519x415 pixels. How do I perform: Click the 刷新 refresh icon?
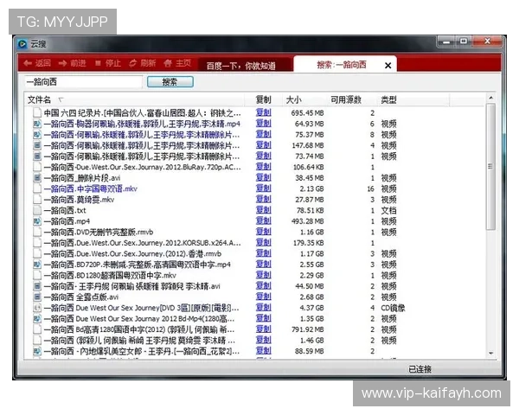click(x=132, y=63)
